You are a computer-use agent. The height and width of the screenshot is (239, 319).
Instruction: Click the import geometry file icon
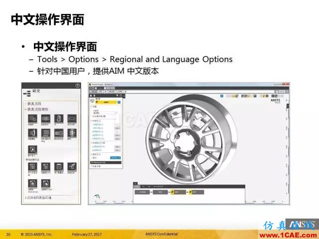coord(32,167)
